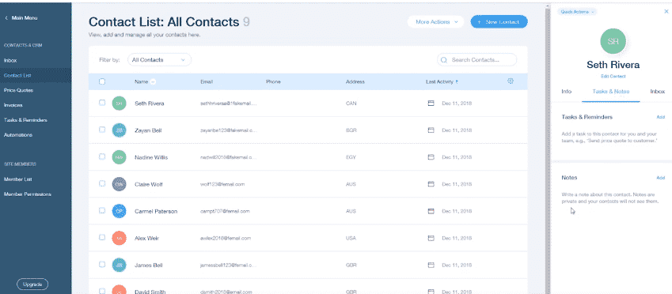Open the Quick Actions dropdown
This screenshot has width=672, height=294.
click(577, 12)
